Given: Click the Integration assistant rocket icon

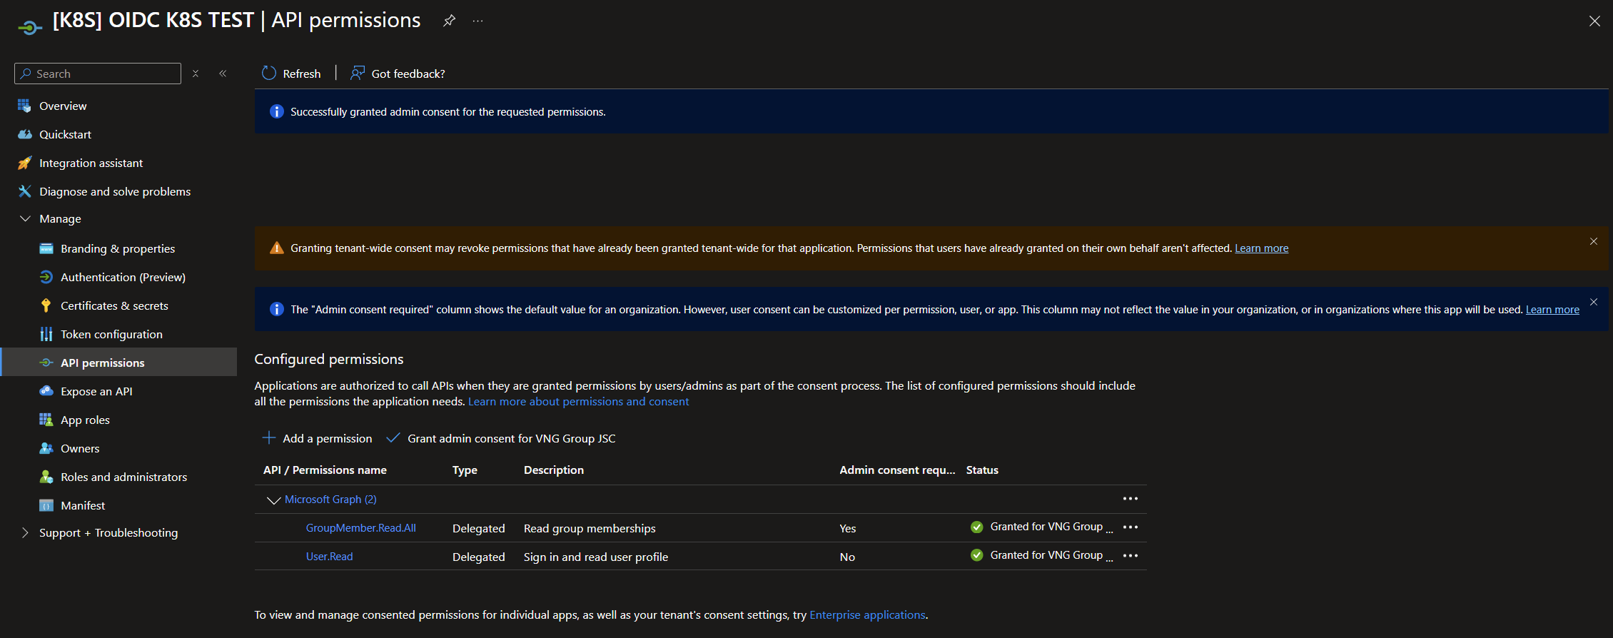Looking at the screenshot, I should click(x=24, y=163).
